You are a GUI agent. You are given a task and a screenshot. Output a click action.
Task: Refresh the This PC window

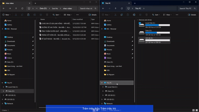coord(122,8)
